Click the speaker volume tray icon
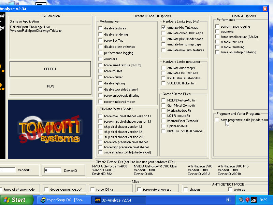273x205 pixels. pyautogui.click(x=241, y=200)
